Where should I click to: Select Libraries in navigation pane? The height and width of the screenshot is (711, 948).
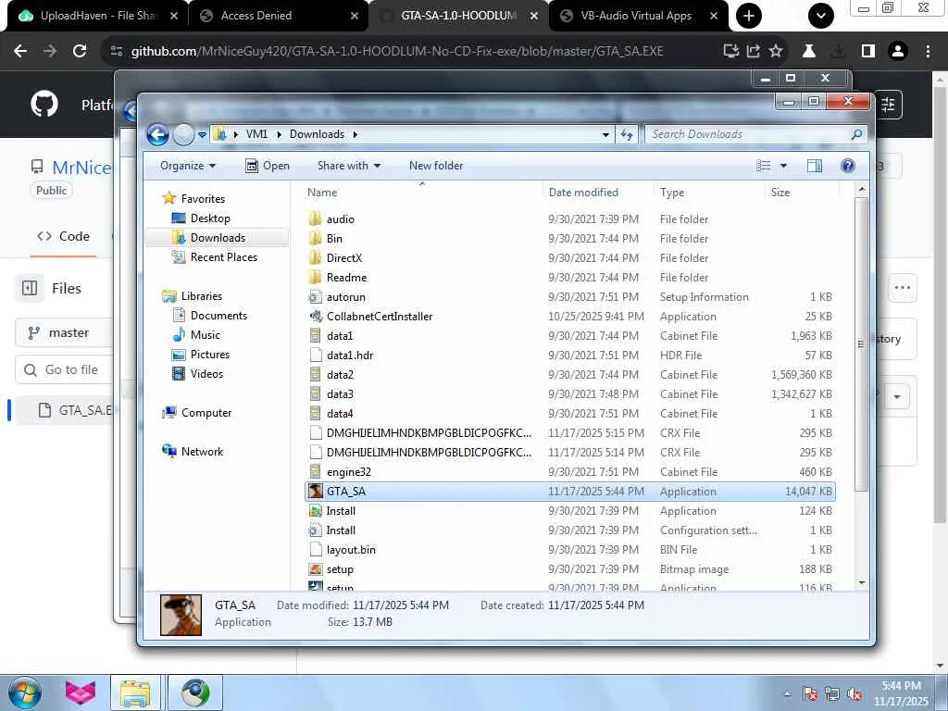coord(193,296)
